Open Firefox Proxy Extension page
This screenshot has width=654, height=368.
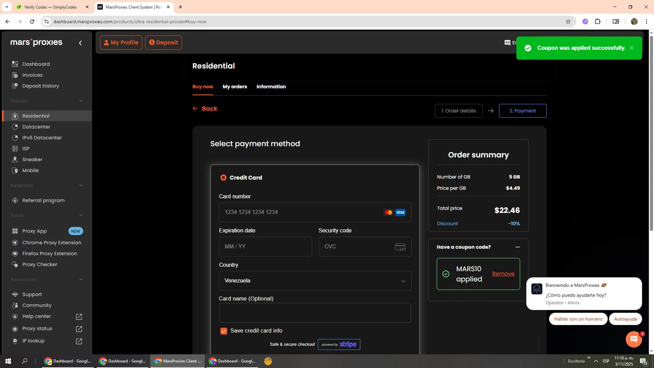[49, 253]
